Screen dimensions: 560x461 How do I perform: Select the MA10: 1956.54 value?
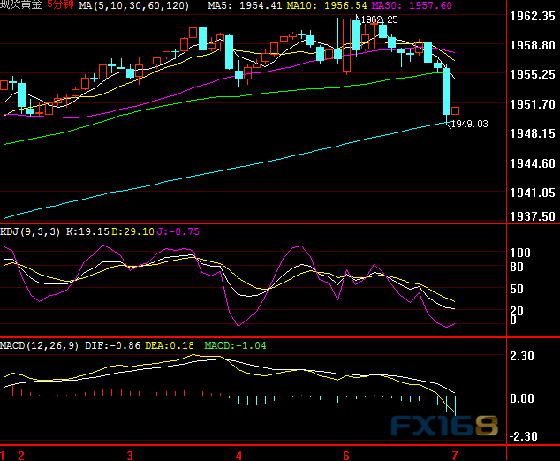[325, 5]
